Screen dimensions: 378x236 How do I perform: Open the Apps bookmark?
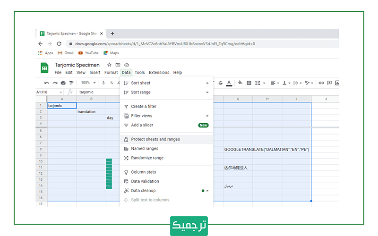click(45, 53)
